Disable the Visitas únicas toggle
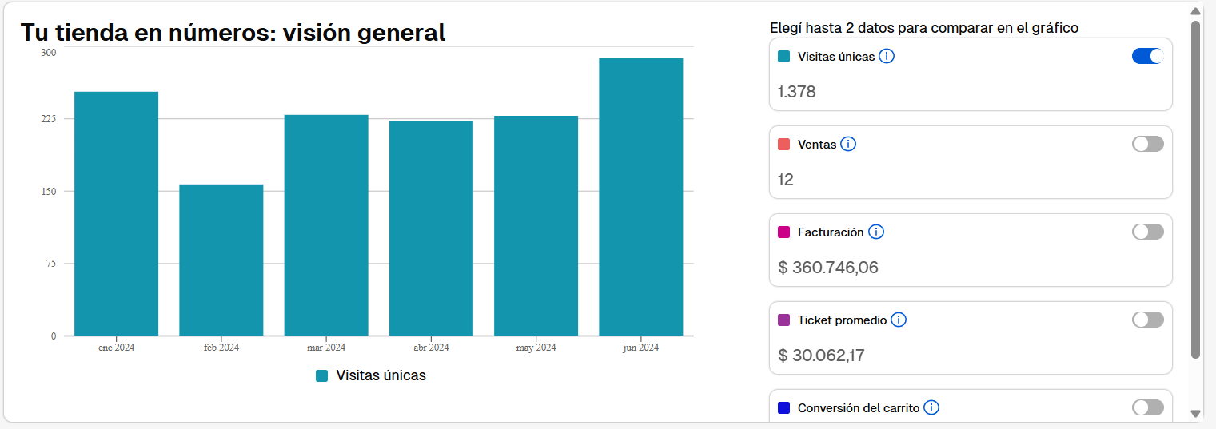This screenshot has width=1216, height=429. point(1147,56)
